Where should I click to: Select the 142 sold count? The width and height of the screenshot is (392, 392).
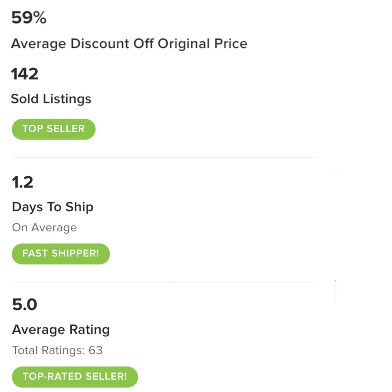coord(24,74)
